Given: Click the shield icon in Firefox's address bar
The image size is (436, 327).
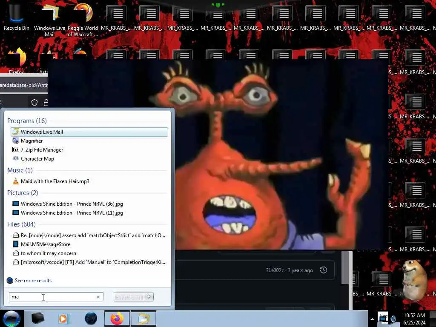Looking at the screenshot, I should click(x=34, y=103).
